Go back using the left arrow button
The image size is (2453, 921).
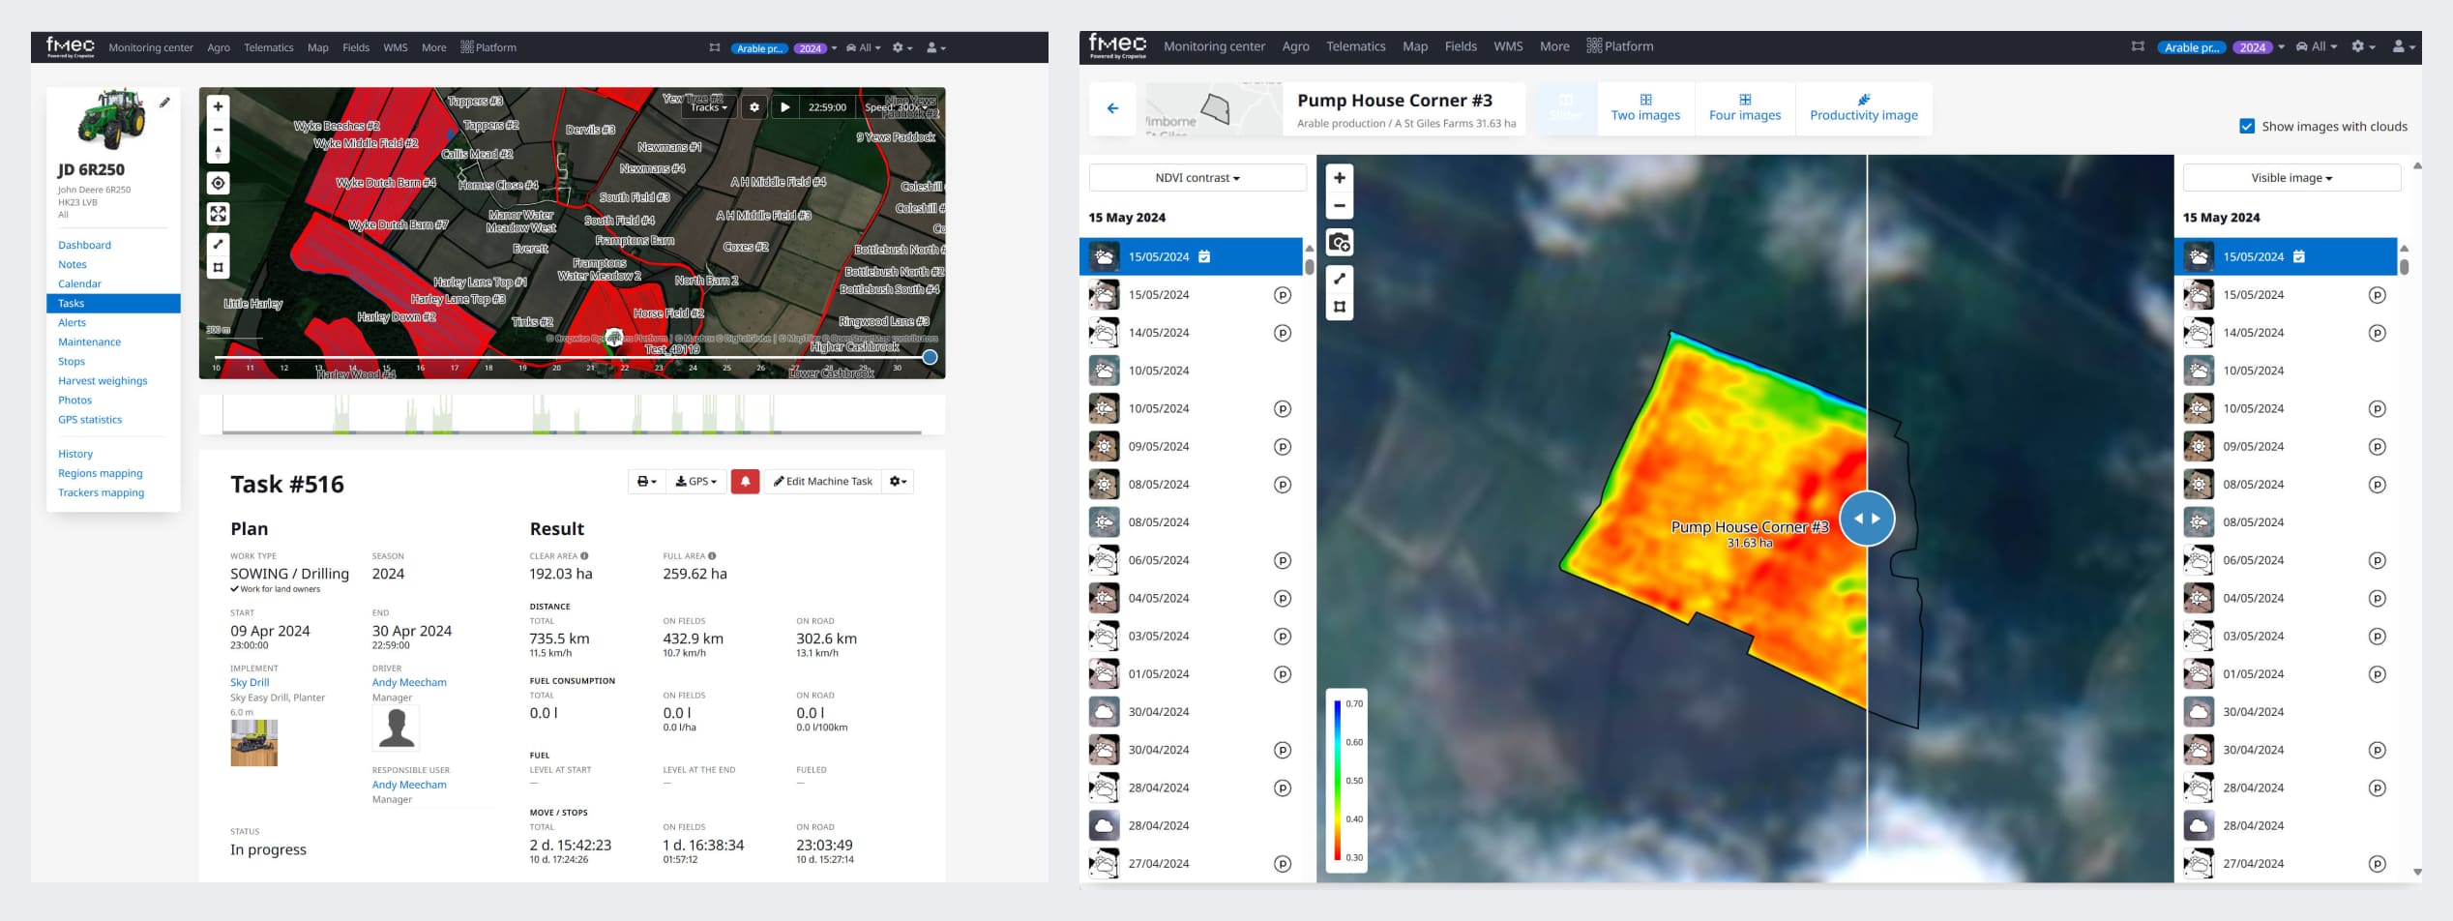click(x=1112, y=108)
